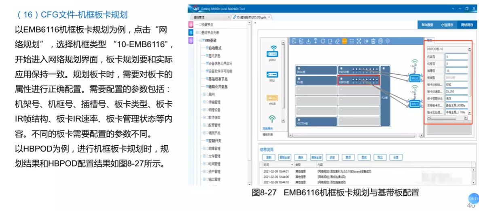This screenshot has height=211, width=479.
Task: Select the RRU device icon in palette
Action: [272, 75]
